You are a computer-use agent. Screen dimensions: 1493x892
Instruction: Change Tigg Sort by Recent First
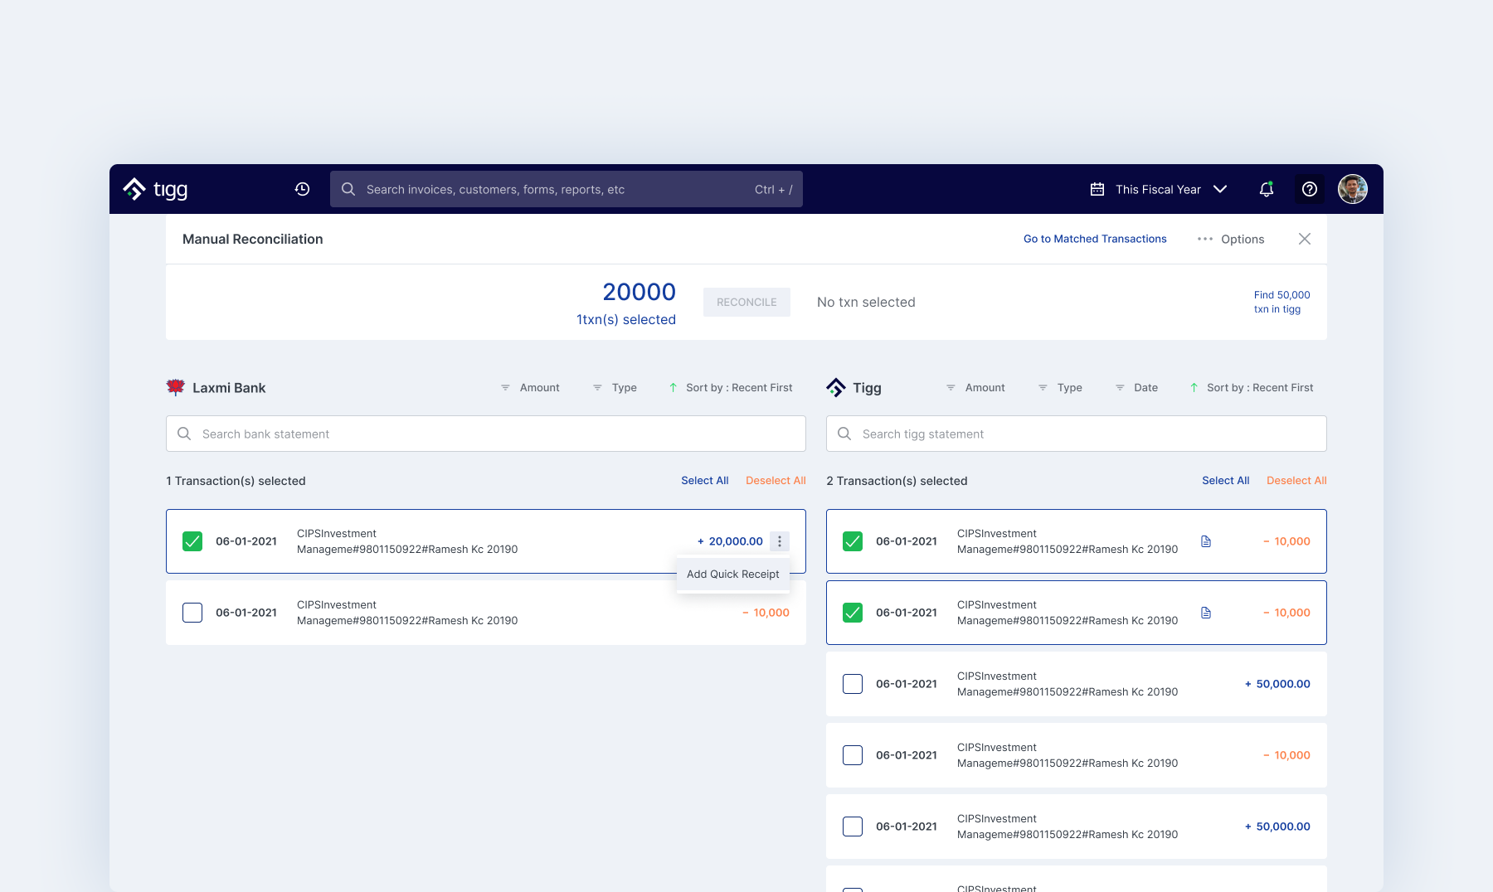point(1252,387)
